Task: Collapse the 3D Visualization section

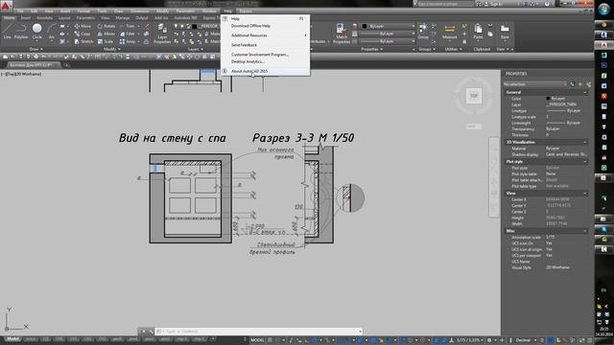Action: [585, 142]
